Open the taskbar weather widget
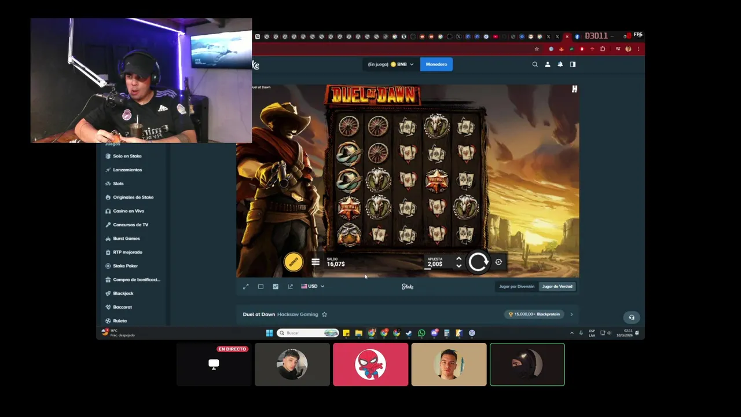 118,333
